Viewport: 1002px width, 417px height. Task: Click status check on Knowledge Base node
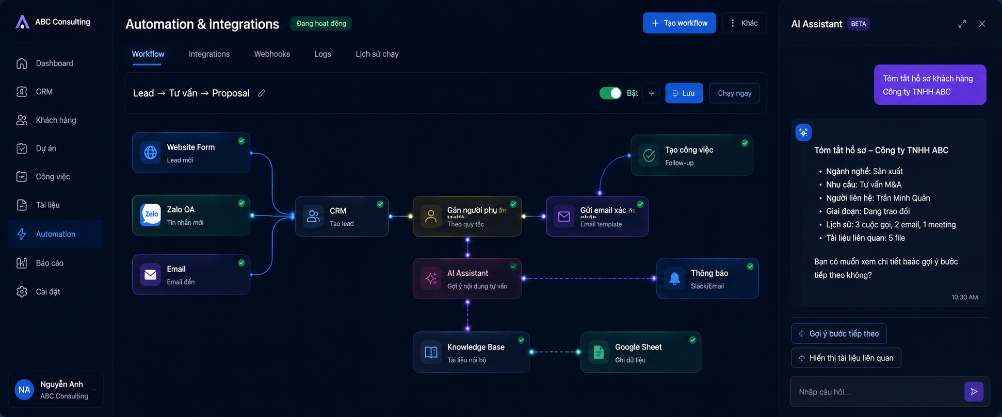pyautogui.click(x=521, y=340)
